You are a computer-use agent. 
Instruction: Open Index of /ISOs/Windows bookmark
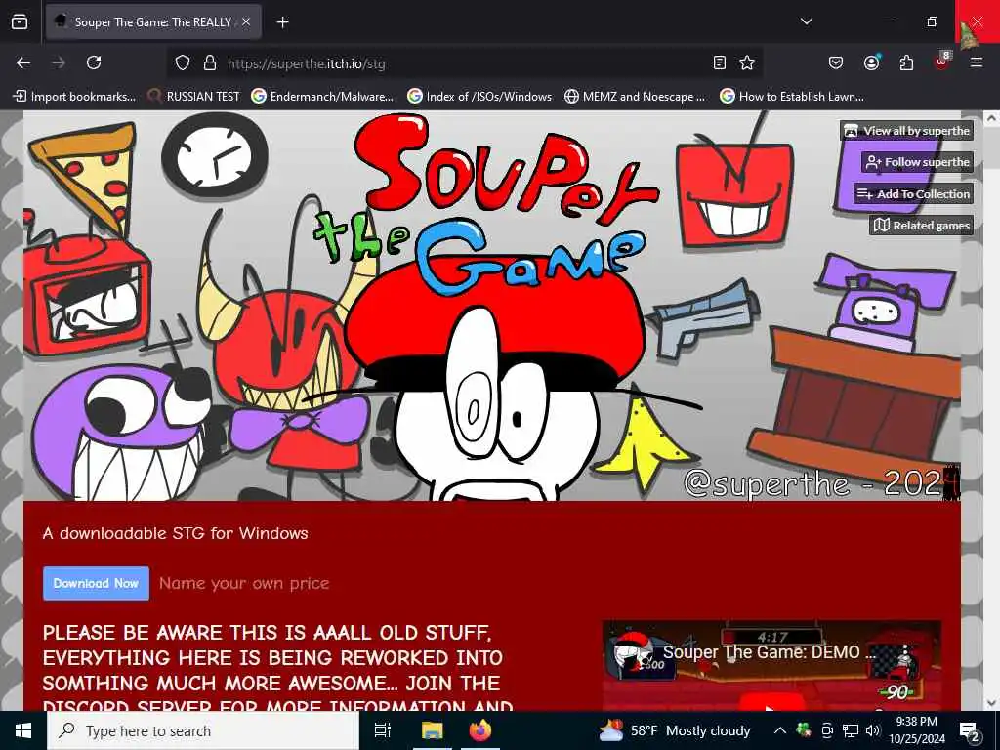coord(479,97)
